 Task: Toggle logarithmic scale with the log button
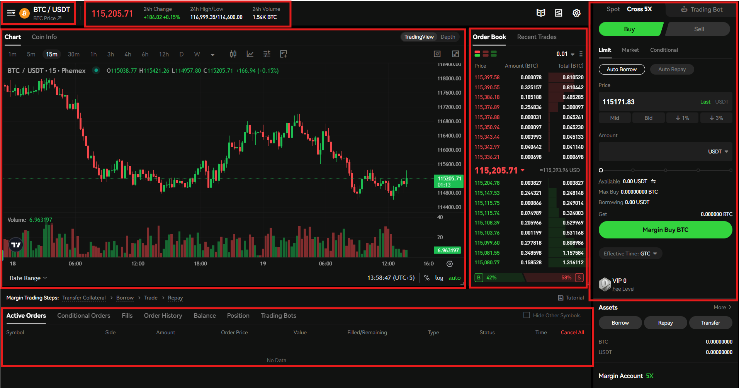click(x=439, y=277)
